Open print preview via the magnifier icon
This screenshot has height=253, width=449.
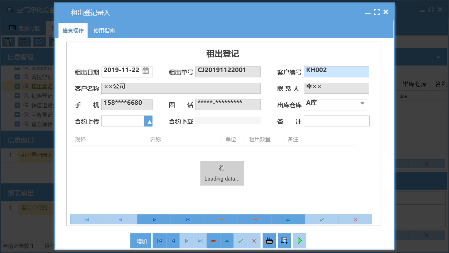point(284,241)
